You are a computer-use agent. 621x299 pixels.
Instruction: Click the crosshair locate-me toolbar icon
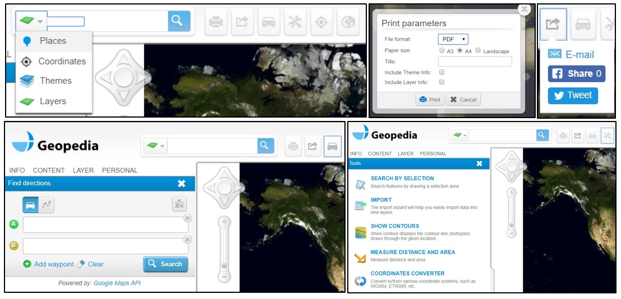point(321,22)
